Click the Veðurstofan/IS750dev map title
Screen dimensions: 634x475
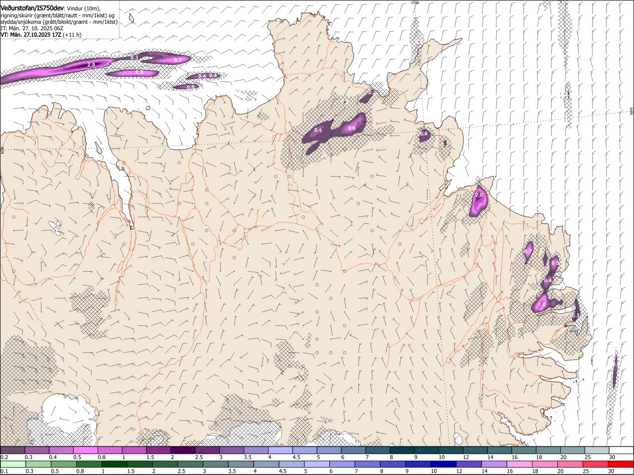point(32,8)
